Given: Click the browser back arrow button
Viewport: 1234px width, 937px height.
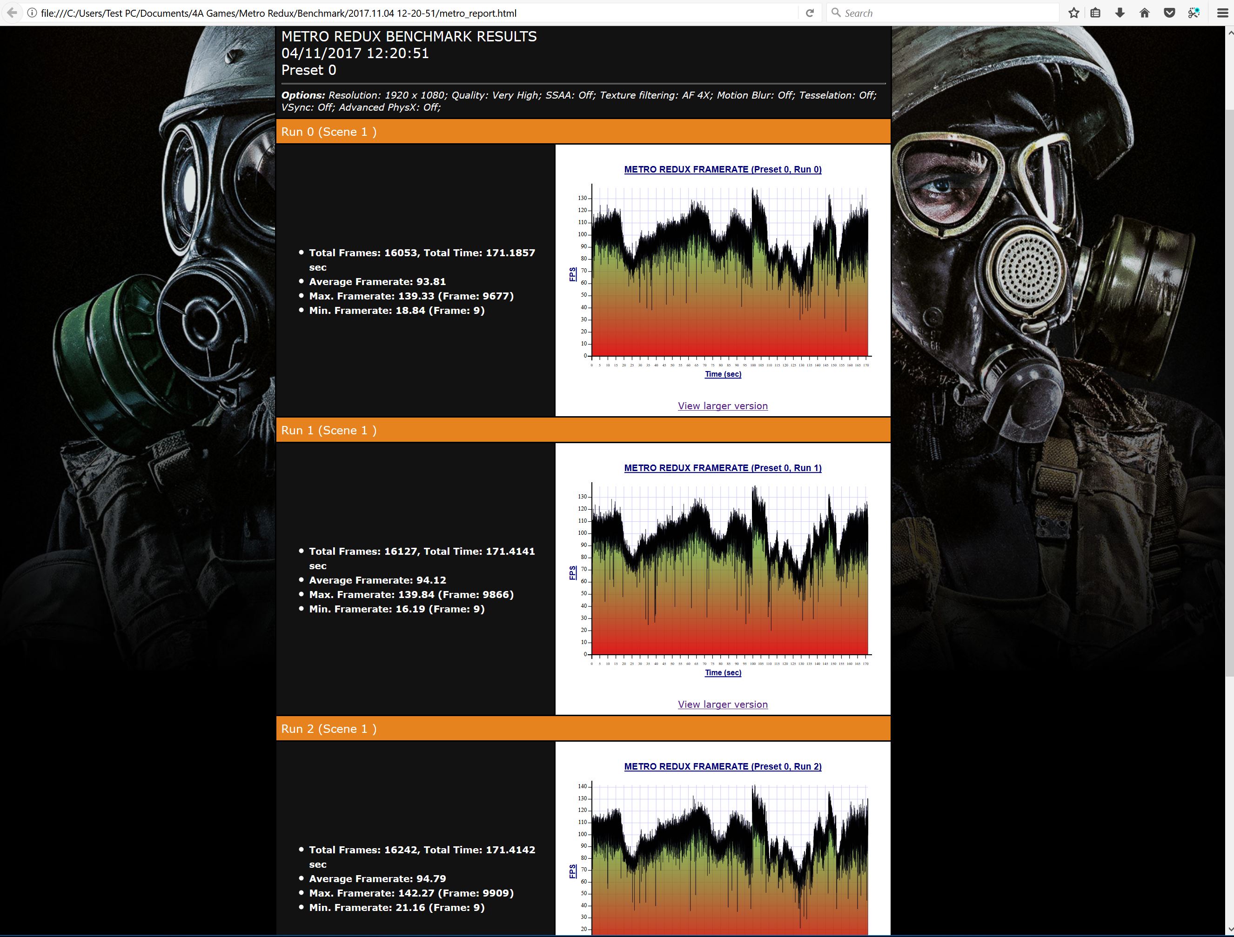Looking at the screenshot, I should pos(12,13).
